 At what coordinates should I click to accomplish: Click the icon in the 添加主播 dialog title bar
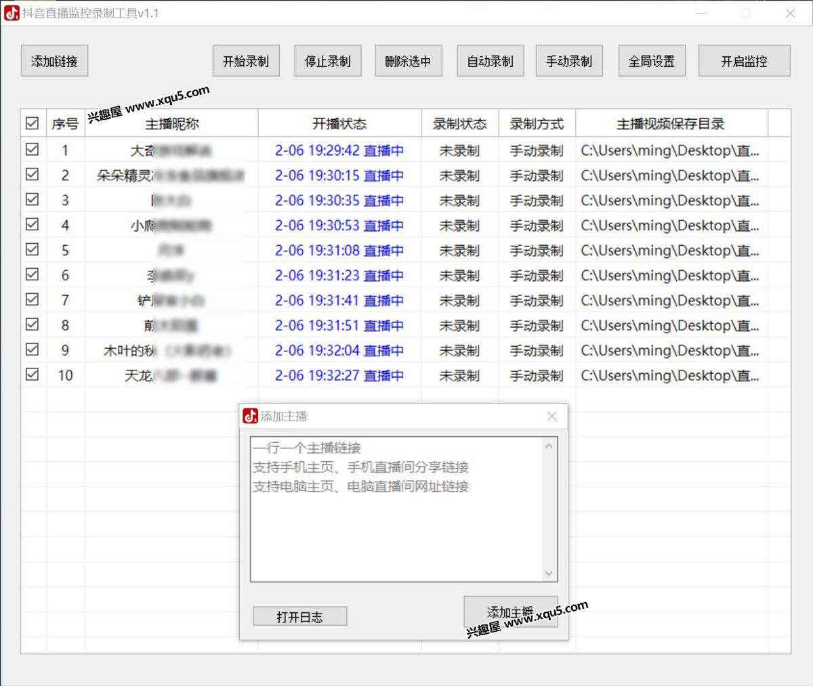251,416
